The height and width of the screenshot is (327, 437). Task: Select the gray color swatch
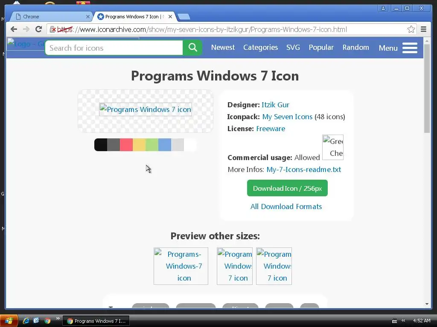(x=114, y=145)
